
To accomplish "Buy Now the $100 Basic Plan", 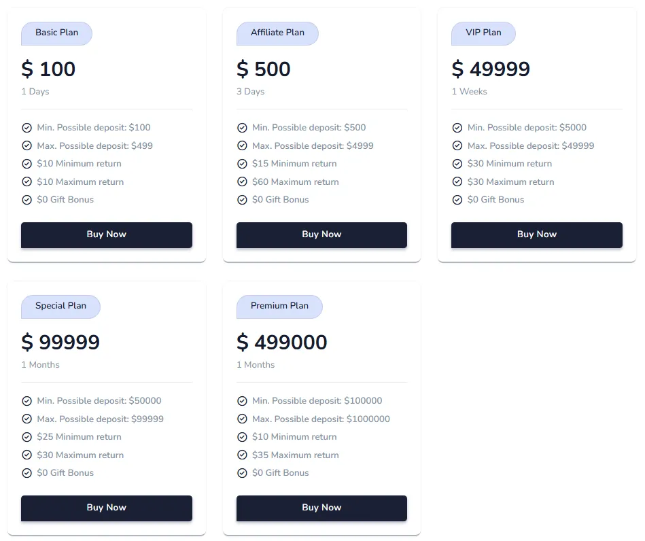I will coord(106,234).
